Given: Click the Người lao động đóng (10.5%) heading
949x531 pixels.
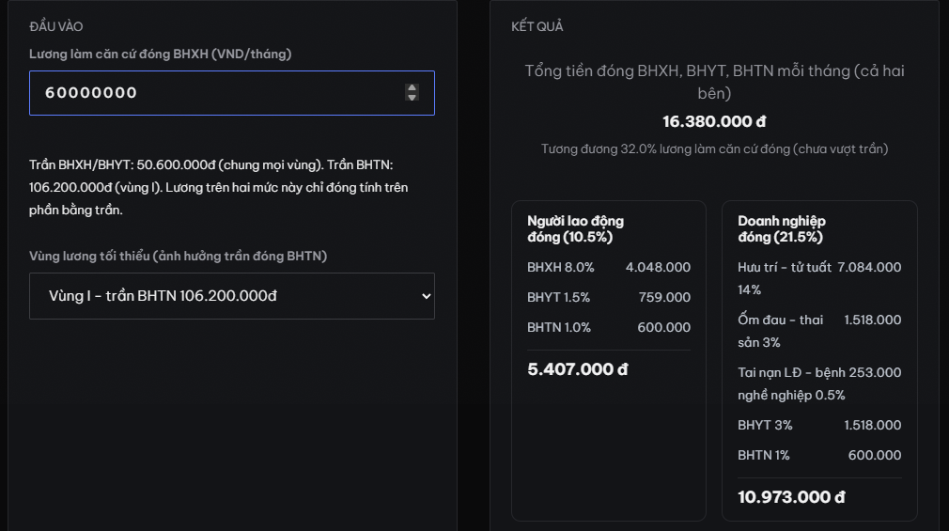Looking at the screenshot, I should [576, 229].
